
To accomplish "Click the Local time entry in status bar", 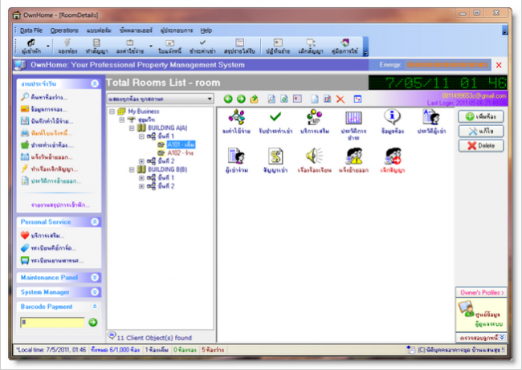I will (51, 350).
